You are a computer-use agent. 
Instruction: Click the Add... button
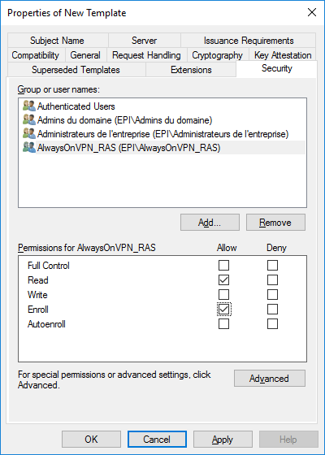210,223
